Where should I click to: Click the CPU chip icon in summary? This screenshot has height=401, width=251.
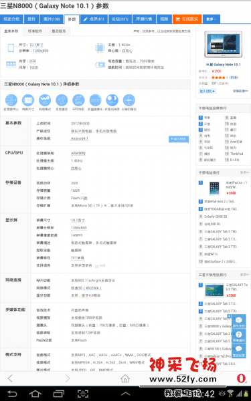100,48
